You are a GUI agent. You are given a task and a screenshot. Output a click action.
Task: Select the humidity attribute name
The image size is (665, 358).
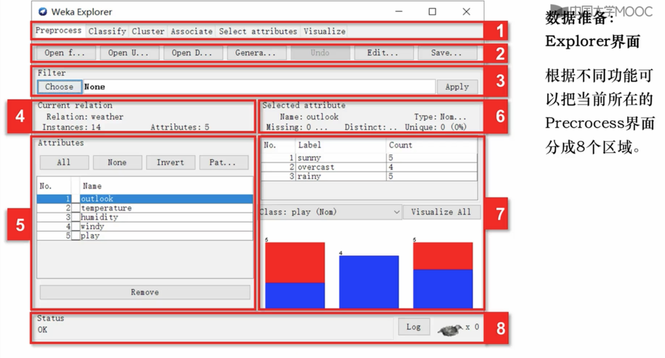tap(99, 217)
